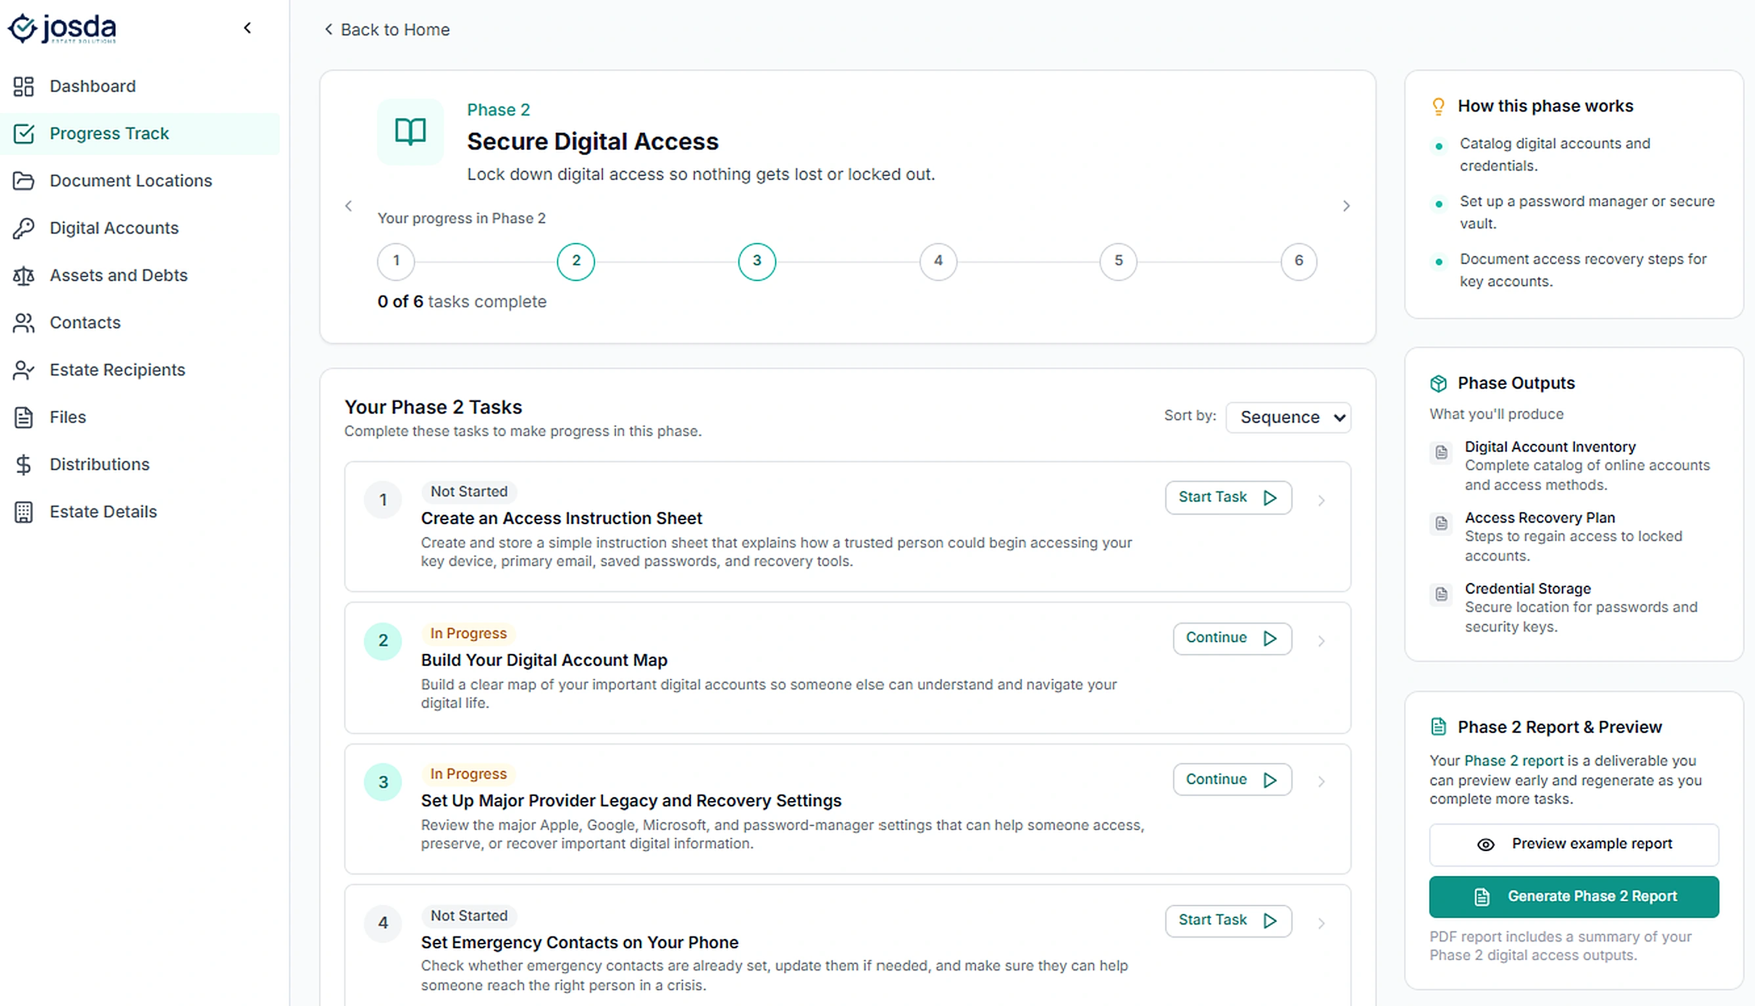Click the Phase 2 book icon

(x=411, y=131)
